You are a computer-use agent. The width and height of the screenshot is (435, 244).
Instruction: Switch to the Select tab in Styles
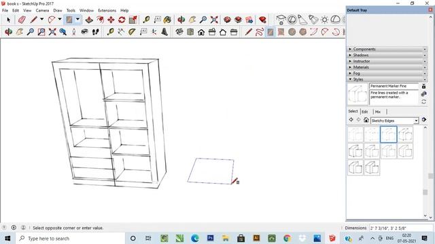[353, 111]
